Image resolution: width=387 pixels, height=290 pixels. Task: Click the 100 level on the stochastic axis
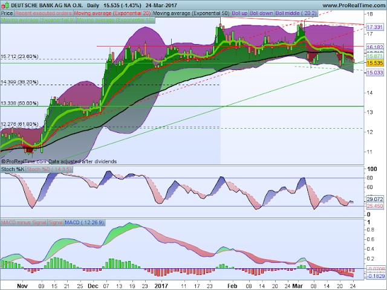pyautogui.click(x=372, y=169)
